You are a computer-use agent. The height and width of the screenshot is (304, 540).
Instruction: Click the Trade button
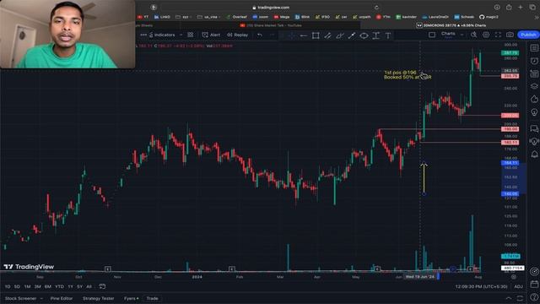coord(152,298)
